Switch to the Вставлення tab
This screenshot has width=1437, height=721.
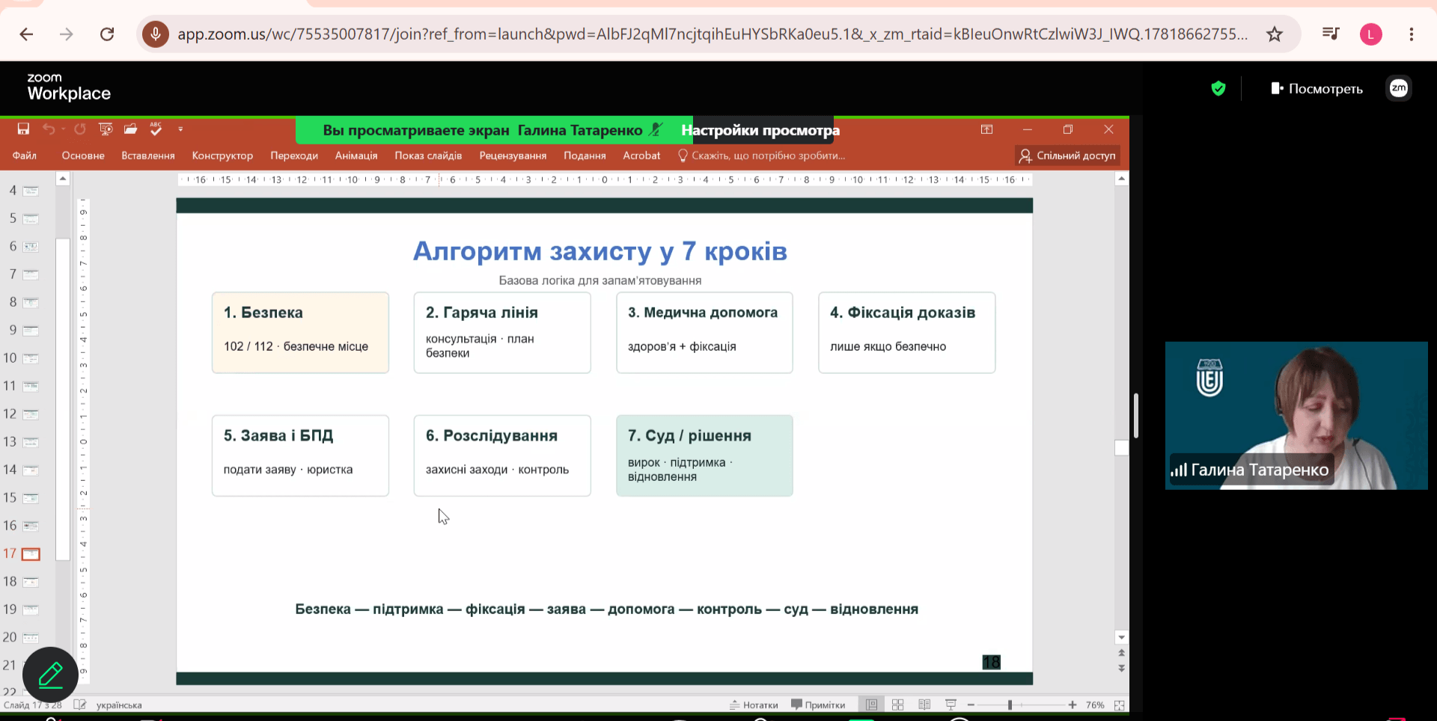148,156
